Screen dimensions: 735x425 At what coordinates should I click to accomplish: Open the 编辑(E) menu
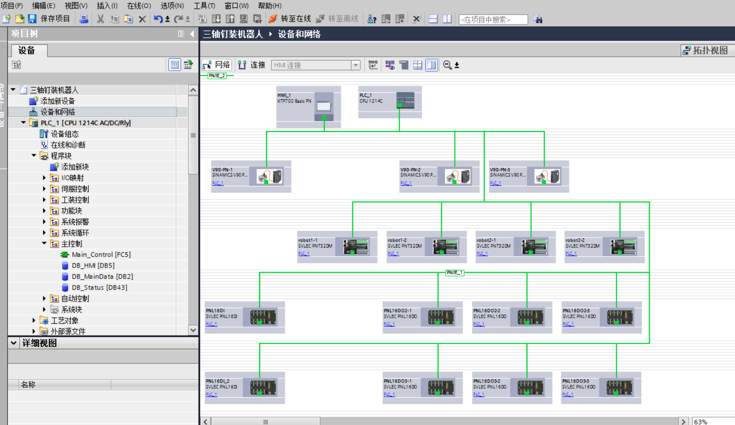(44, 6)
